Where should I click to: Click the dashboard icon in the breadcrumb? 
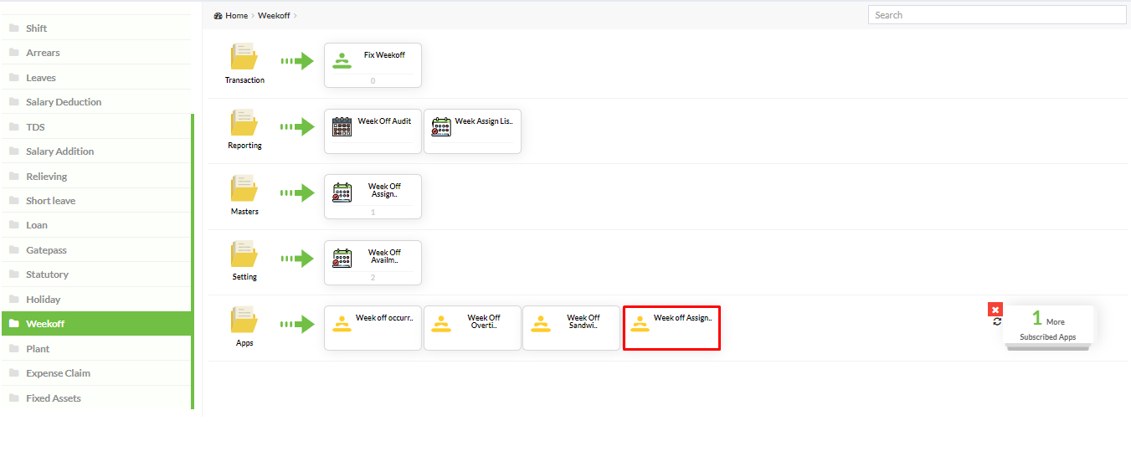[x=218, y=15]
